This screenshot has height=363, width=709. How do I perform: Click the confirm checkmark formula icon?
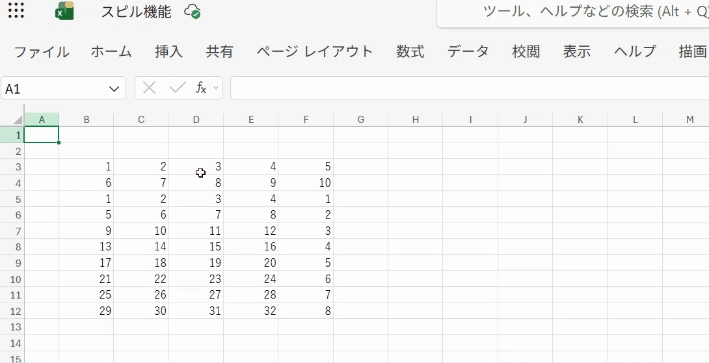pos(177,88)
